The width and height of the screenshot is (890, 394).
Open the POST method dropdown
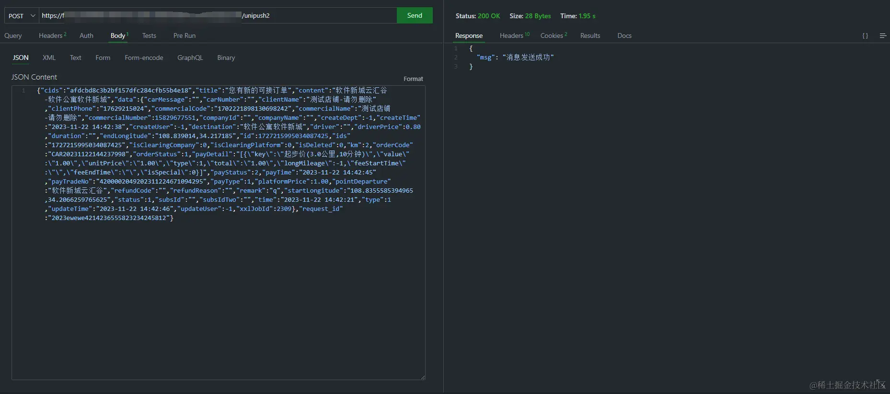(22, 15)
